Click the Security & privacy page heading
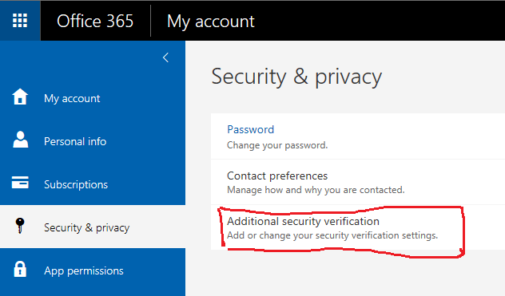The width and height of the screenshot is (505, 296). click(296, 77)
